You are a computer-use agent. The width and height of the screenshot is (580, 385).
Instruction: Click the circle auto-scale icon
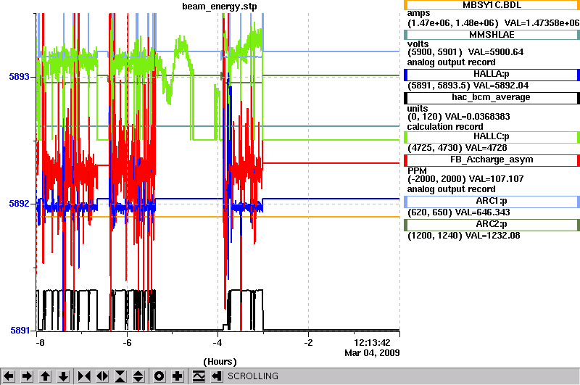[159, 376]
